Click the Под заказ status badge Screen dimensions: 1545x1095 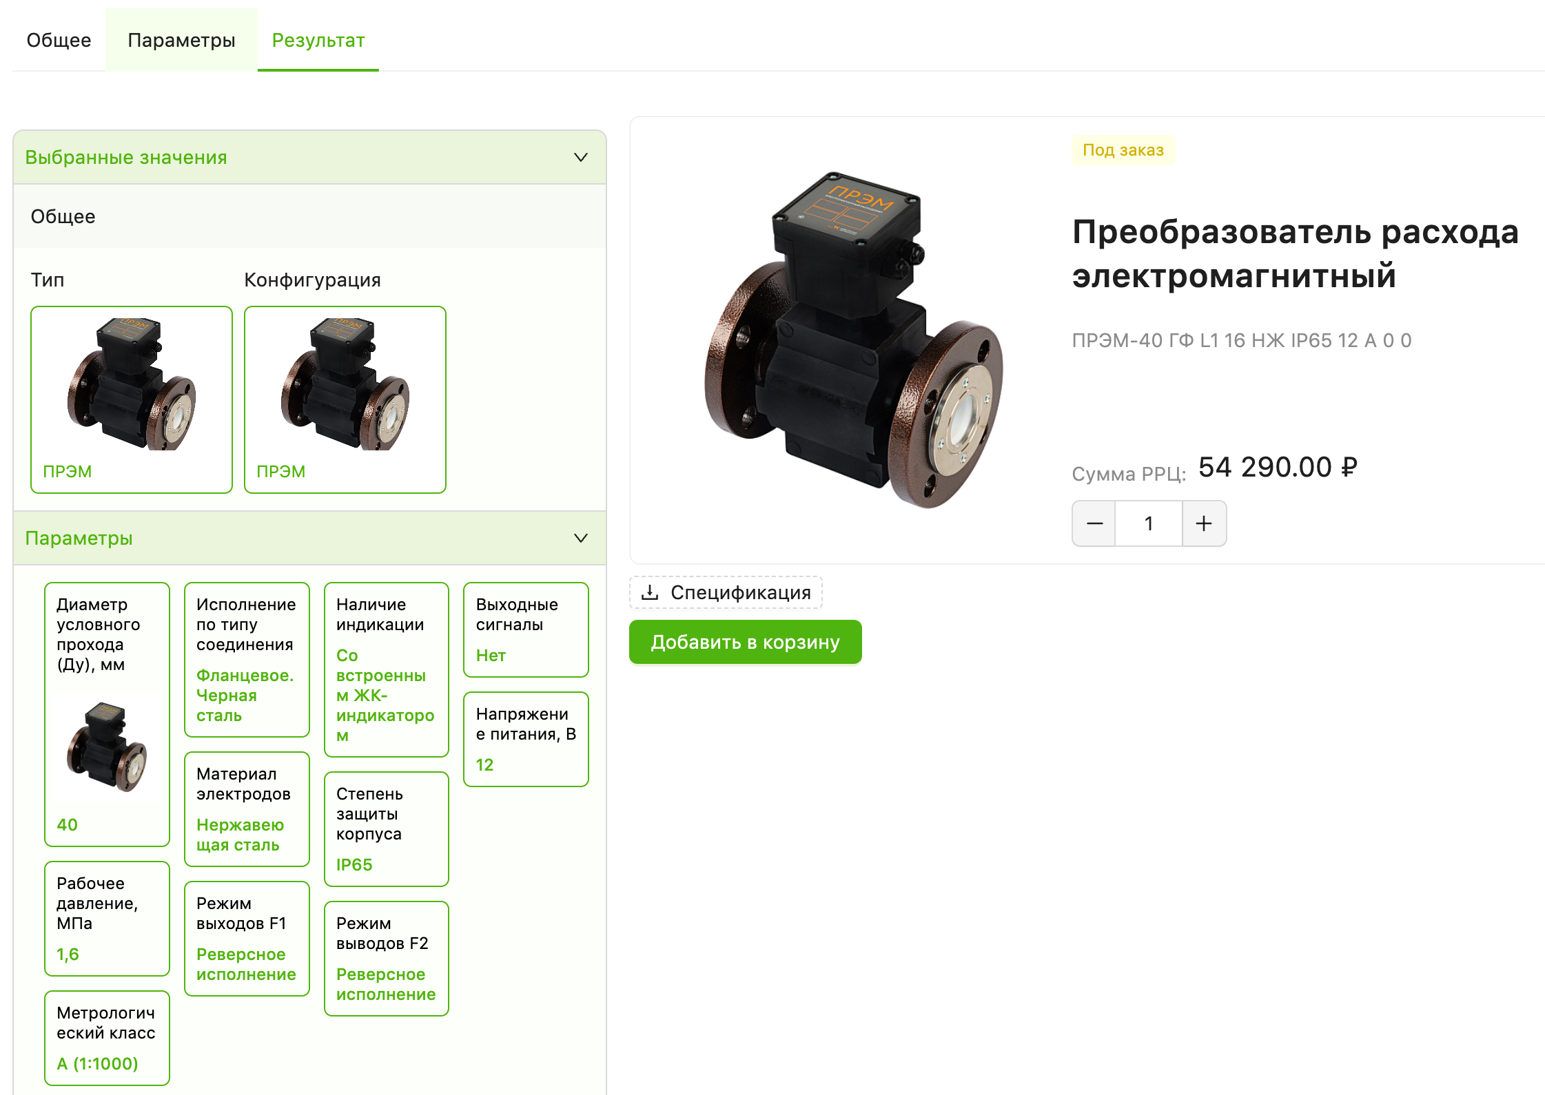tap(1123, 150)
